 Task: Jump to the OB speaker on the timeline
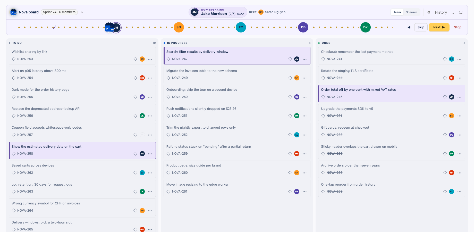pos(303,27)
